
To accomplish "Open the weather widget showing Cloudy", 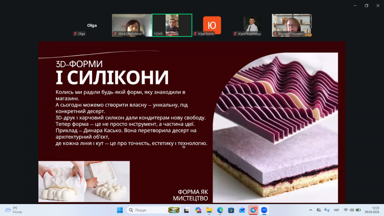I will (x=14, y=210).
